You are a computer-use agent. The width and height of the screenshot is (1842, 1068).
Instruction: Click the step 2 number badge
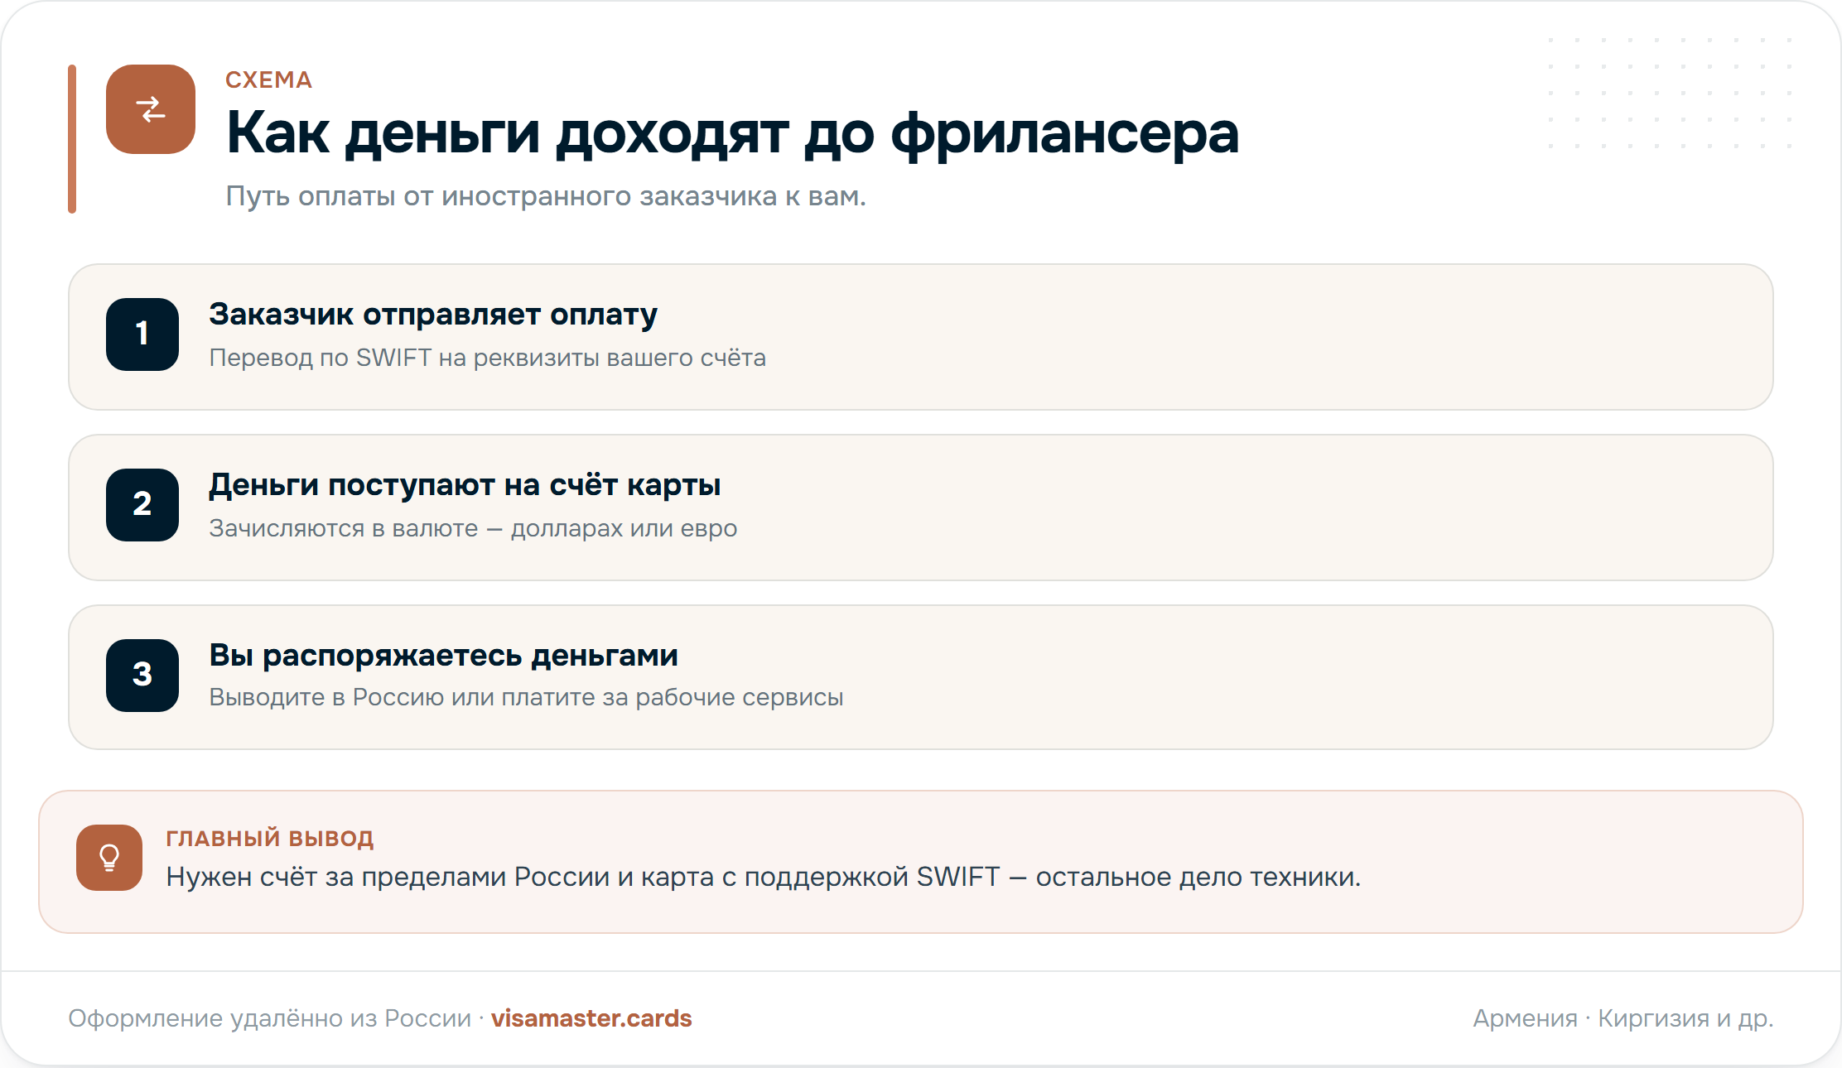[142, 505]
